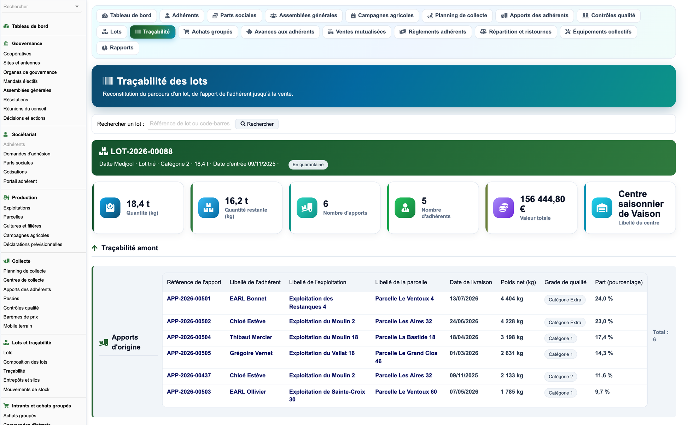Click the Intrants et achats groupés cart icon

[x=6, y=406]
